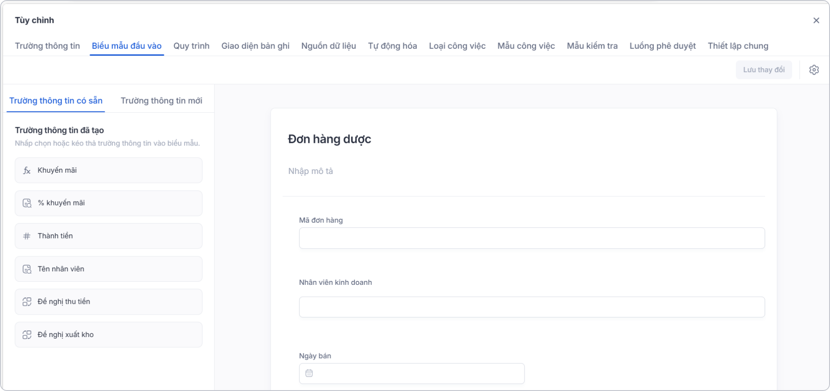Click the Ngày bán date field
This screenshot has height=391, width=830.
[412, 374]
